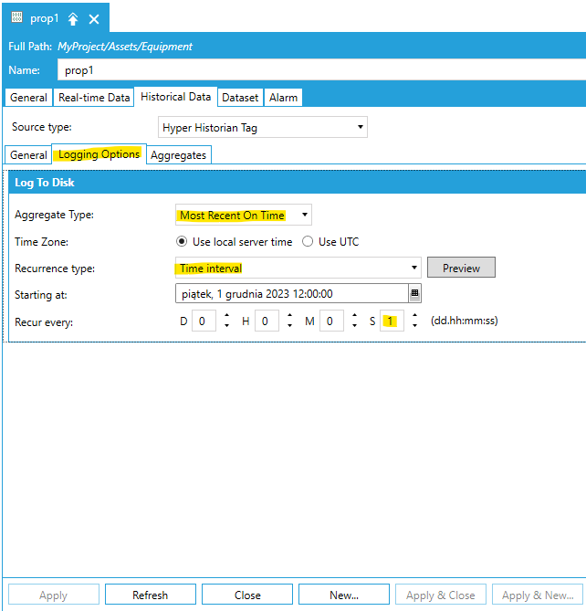Image resolution: width=586 pixels, height=611 pixels.
Task: Select the Use UTC radio button
Action: point(308,242)
